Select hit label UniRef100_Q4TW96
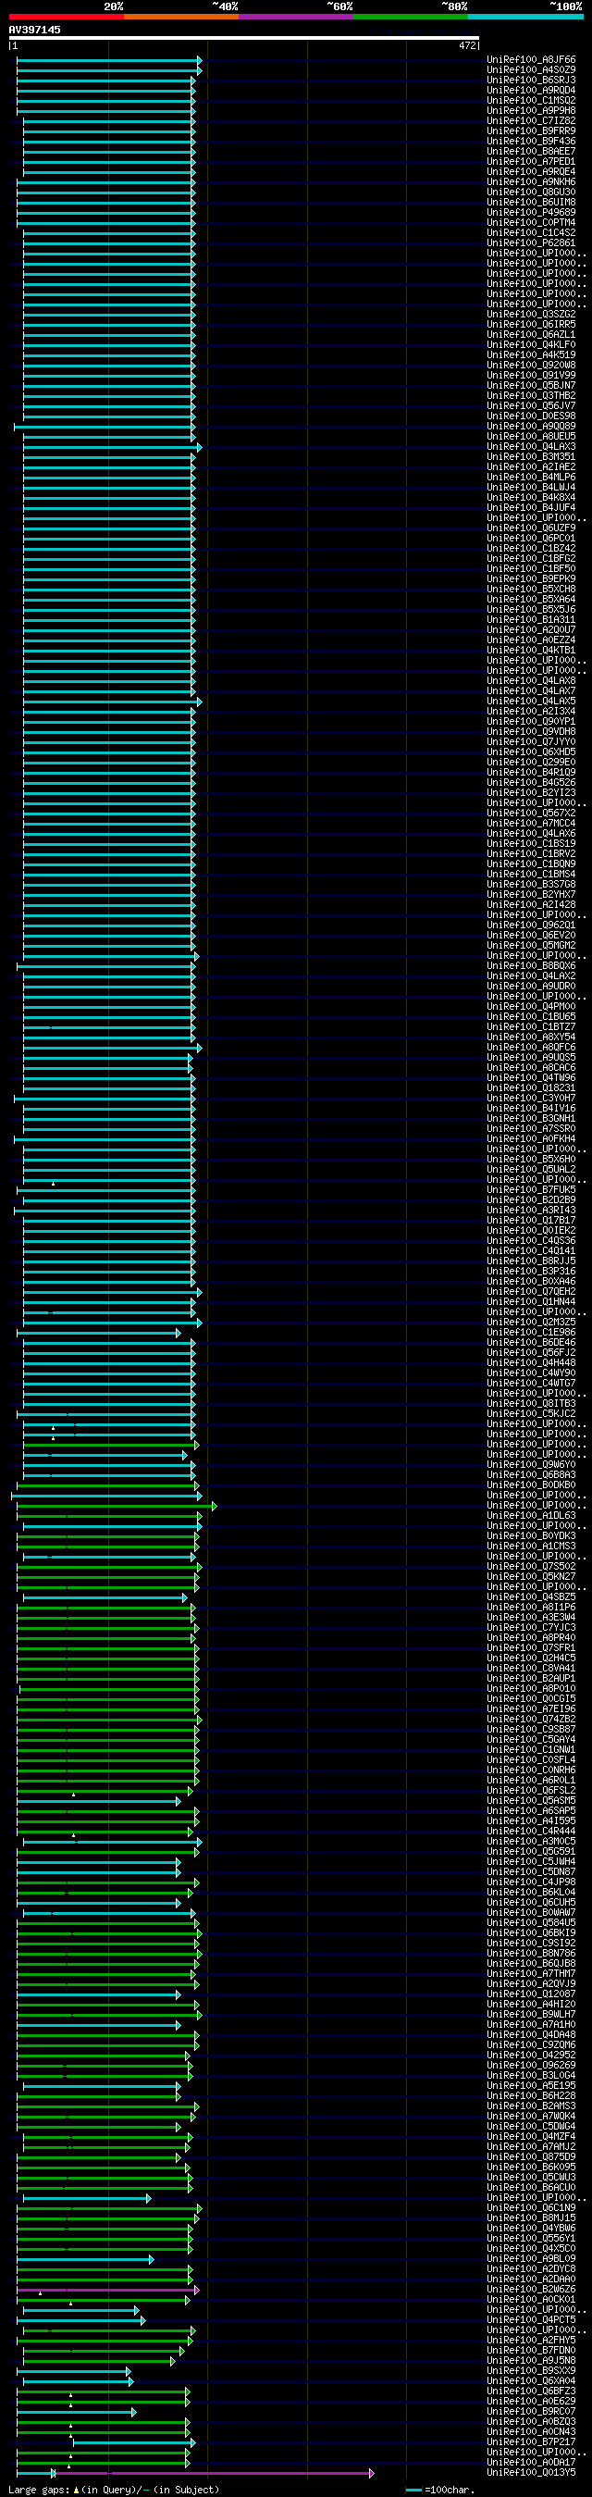This screenshot has height=2497, width=592. click(531, 1078)
